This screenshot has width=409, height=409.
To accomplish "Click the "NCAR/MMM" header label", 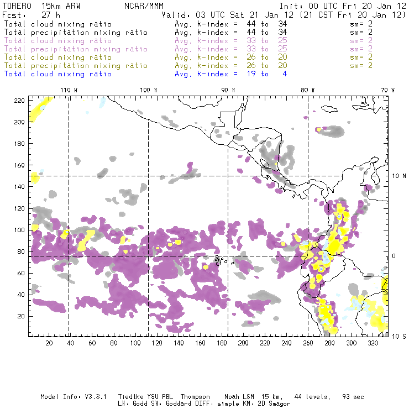I will pos(144,6).
